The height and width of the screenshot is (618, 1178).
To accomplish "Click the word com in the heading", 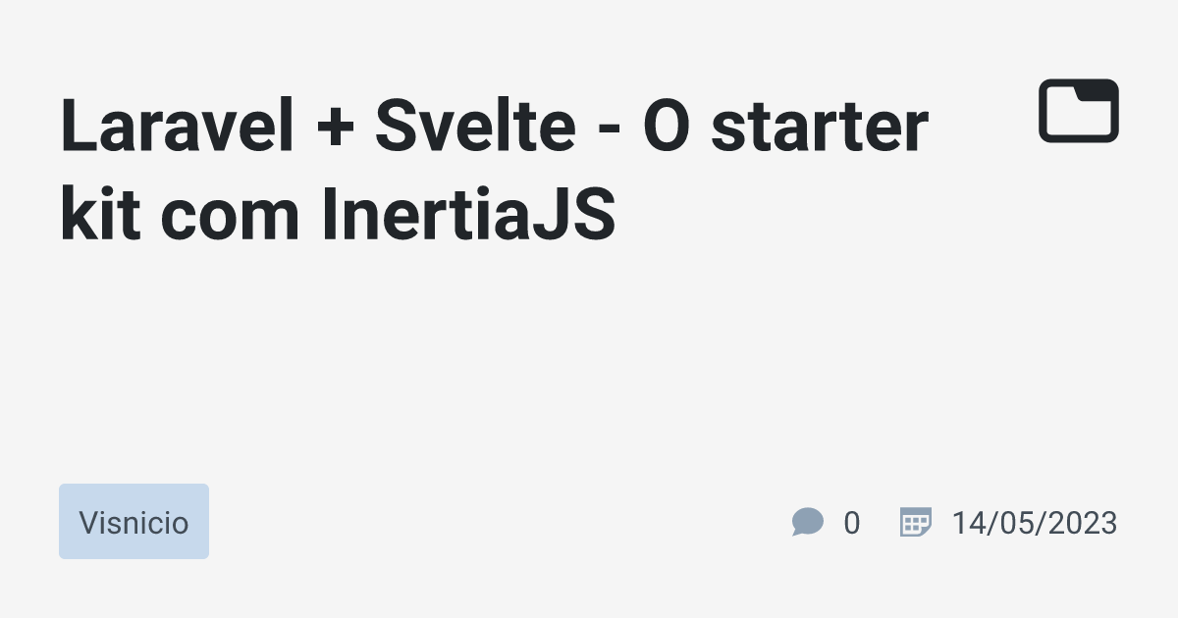I will (x=231, y=221).
